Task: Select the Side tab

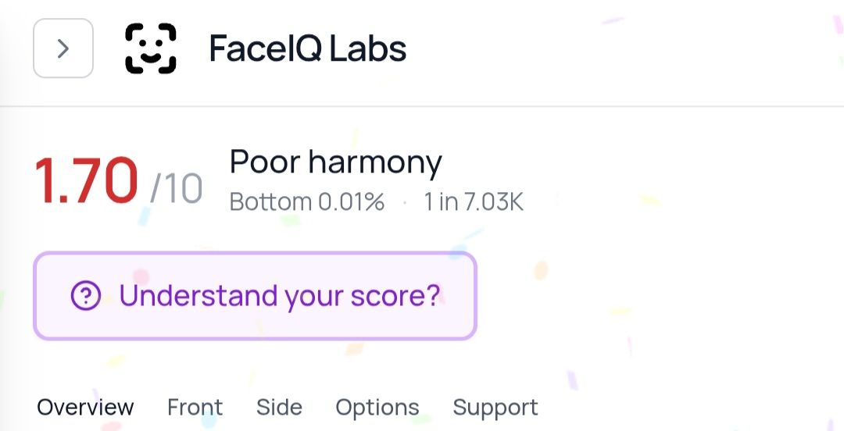Action: point(279,407)
